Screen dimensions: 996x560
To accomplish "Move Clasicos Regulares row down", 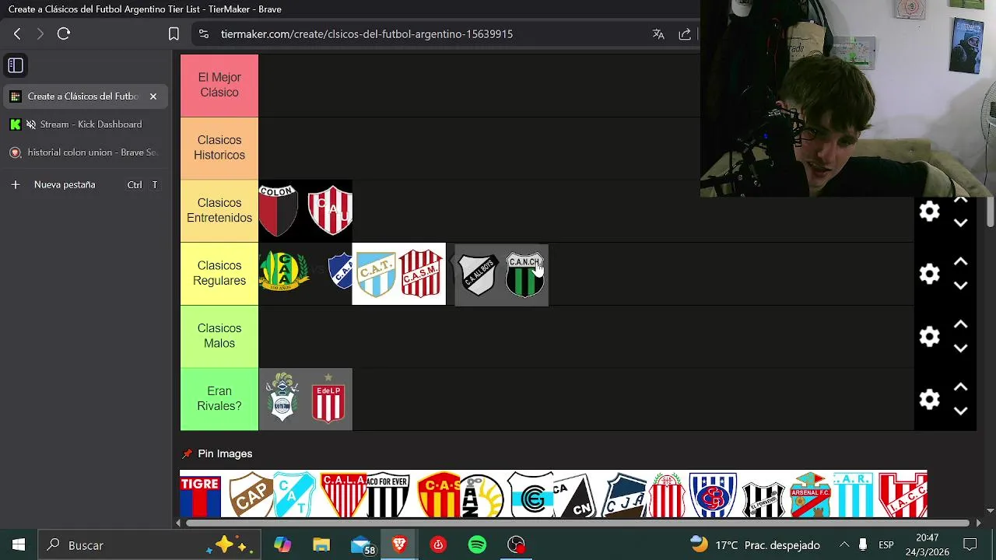I will coord(960,285).
